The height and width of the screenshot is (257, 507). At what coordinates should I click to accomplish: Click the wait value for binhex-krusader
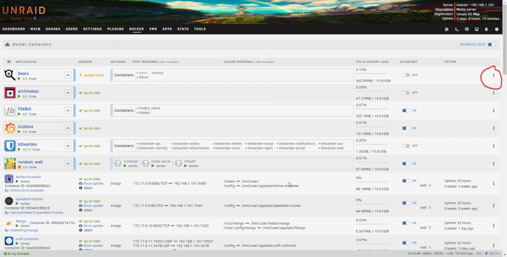click(x=430, y=186)
